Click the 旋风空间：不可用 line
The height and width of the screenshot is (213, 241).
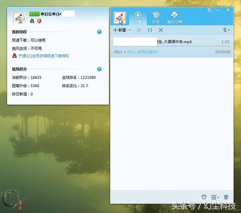click(27, 48)
